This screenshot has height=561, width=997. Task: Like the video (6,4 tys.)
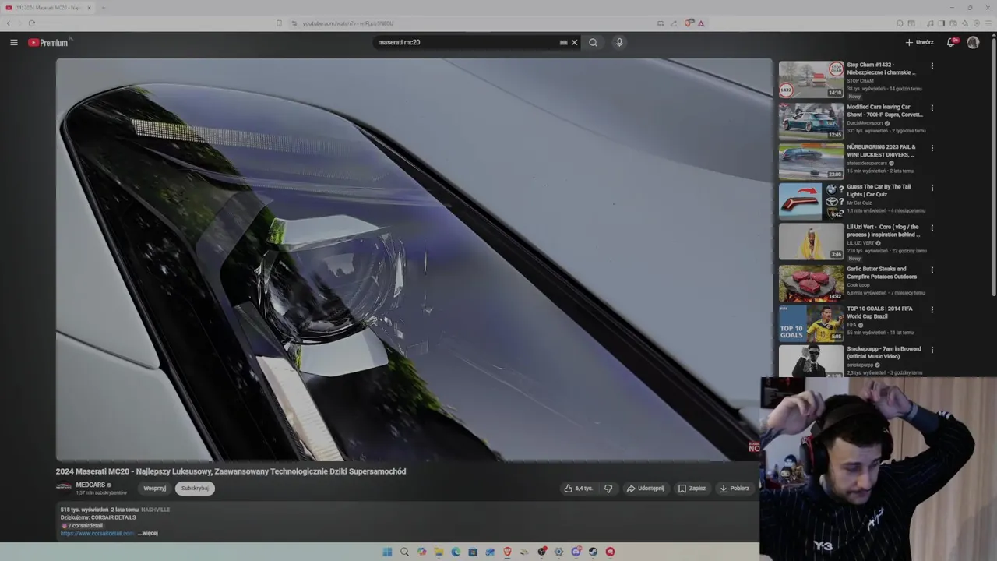pyautogui.click(x=579, y=489)
